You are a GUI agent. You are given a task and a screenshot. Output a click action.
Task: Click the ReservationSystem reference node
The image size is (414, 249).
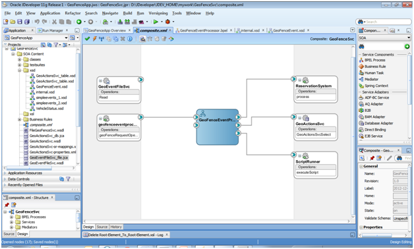point(316,90)
